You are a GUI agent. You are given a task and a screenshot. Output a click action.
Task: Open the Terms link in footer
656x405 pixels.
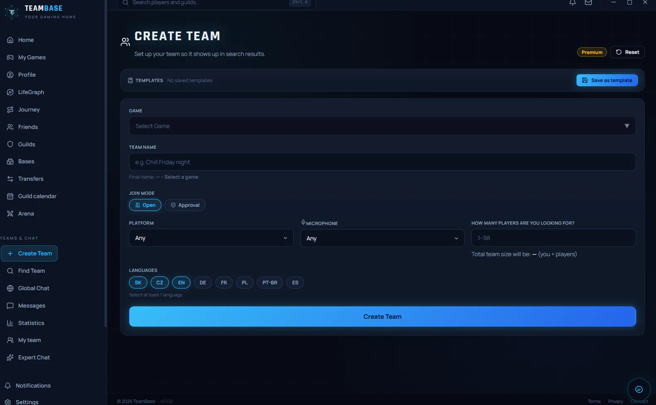point(594,401)
